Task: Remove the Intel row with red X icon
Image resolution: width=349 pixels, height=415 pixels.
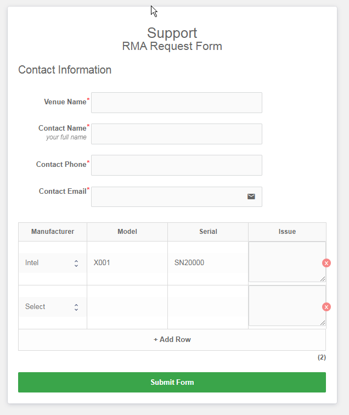Action: (327, 263)
